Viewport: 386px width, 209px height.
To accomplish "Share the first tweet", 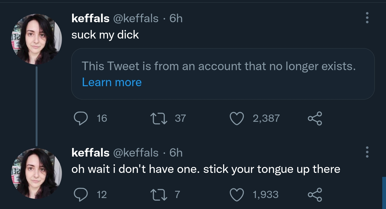I will 315,118.
